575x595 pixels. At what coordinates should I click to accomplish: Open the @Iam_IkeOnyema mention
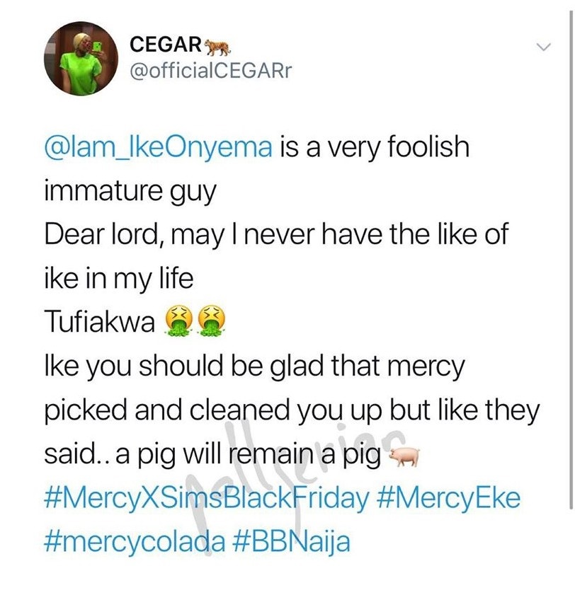[x=159, y=148]
